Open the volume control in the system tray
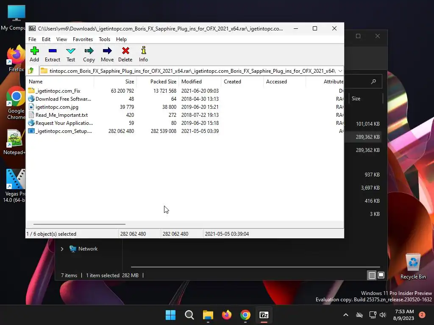This screenshot has width=434, height=325. click(x=383, y=315)
